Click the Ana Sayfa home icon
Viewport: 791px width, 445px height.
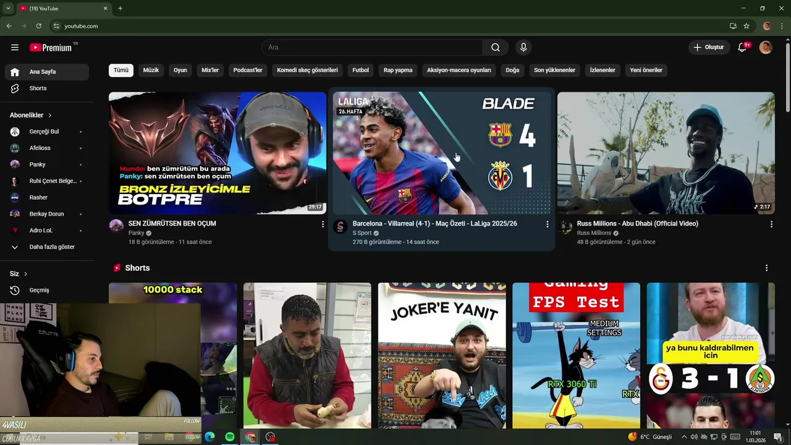[15, 72]
